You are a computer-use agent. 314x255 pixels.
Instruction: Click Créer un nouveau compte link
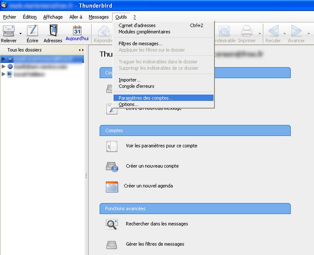click(x=152, y=166)
